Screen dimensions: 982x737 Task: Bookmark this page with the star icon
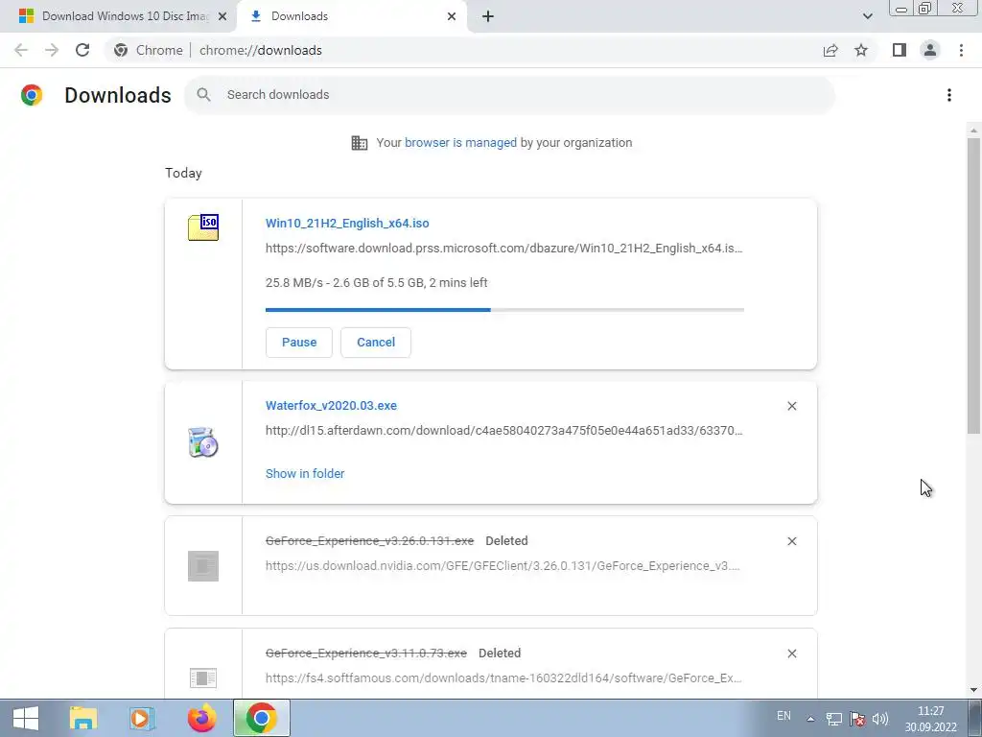coord(861,50)
